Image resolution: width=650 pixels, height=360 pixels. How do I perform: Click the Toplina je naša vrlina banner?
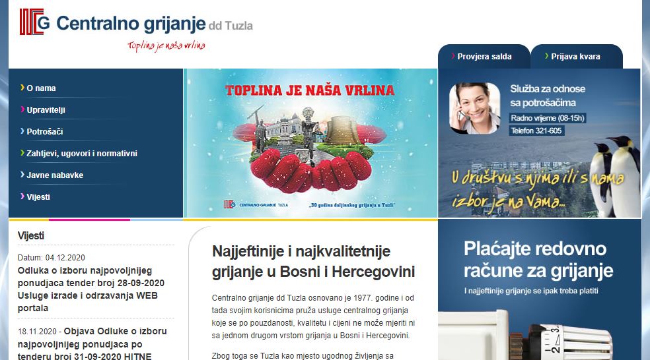pos(310,143)
